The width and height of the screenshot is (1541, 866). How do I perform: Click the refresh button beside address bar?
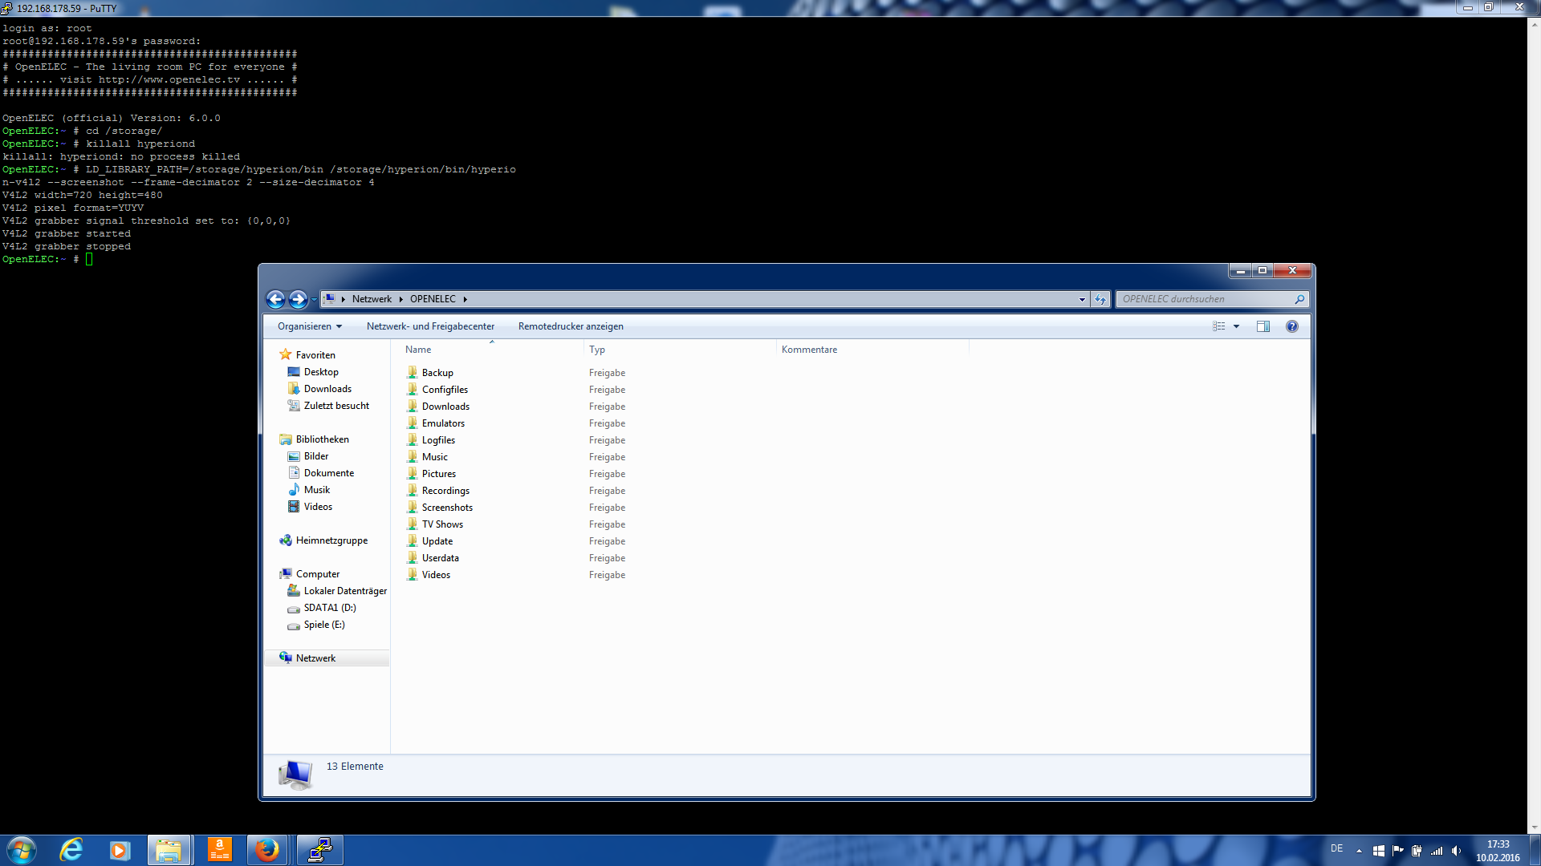pos(1100,299)
